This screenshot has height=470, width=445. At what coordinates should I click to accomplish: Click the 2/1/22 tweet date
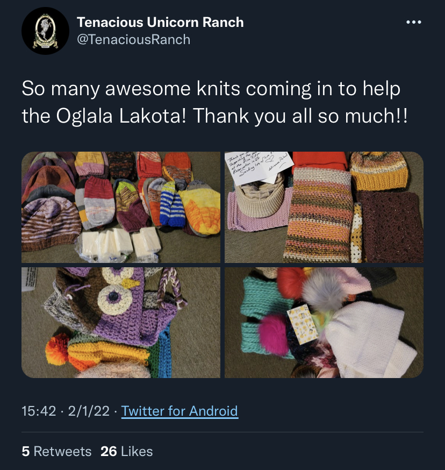tap(89, 411)
